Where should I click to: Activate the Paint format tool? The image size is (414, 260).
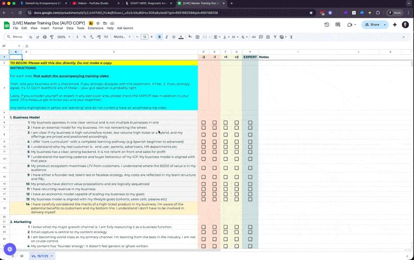tap(52, 37)
